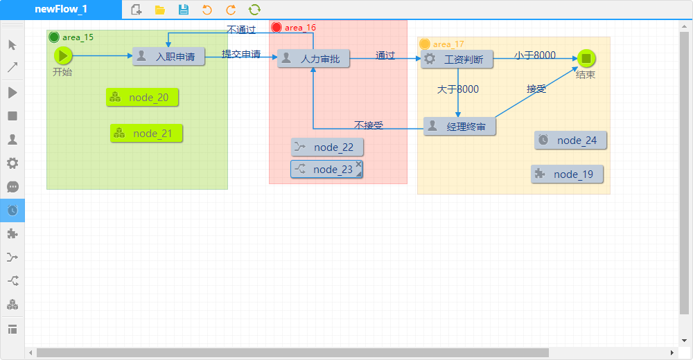Select the line connector tool
The image size is (693, 360).
[12, 68]
